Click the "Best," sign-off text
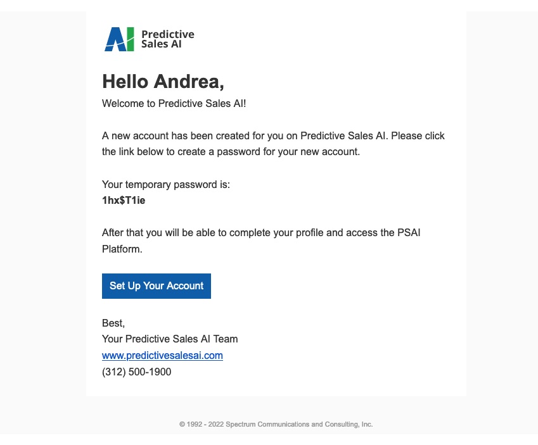The image size is (538, 445). pyautogui.click(x=113, y=323)
